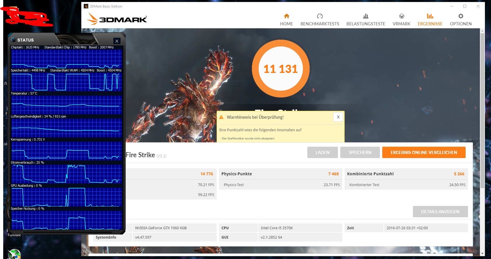Click the 70.21 FPS graphics test value

coord(206,185)
